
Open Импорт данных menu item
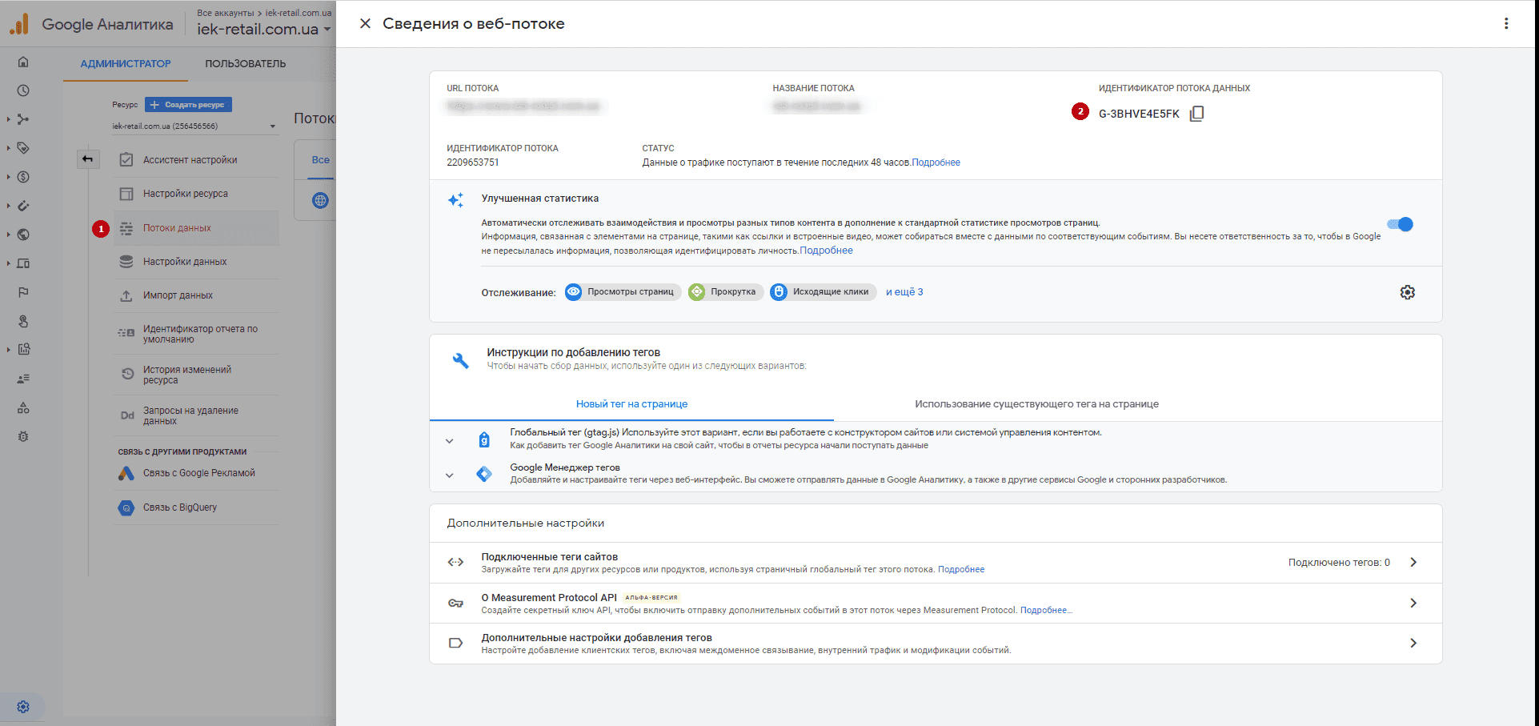(196, 295)
